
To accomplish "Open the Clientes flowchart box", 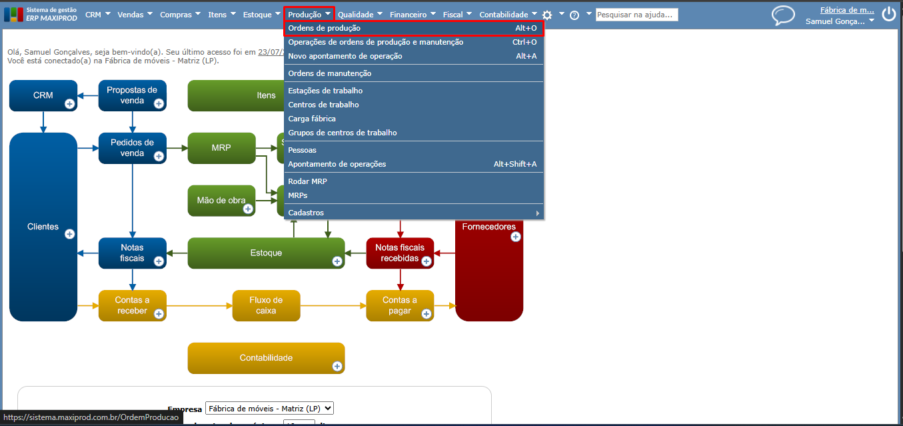I will pos(43,227).
